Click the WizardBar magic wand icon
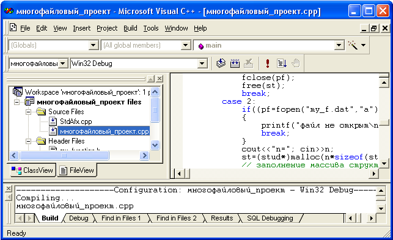Image resolution: width=393 pixels, height=240 pixels. 353,45
